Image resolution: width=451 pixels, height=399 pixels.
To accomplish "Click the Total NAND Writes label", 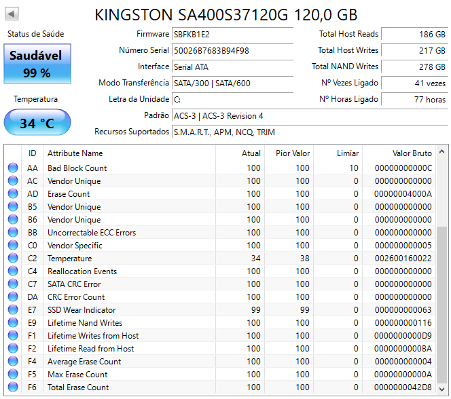I will (345, 66).
